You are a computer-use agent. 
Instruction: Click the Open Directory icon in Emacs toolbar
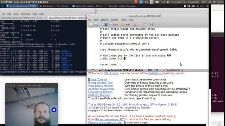(x=101, y=24)
